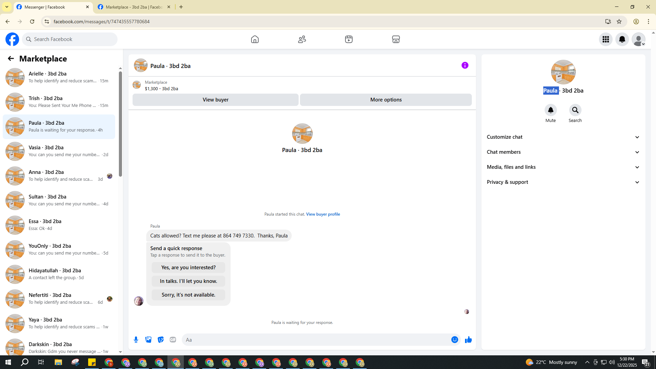Screen dimensions: 656x369
Task: Open the GIF picker icon
Action: (173, 340)
